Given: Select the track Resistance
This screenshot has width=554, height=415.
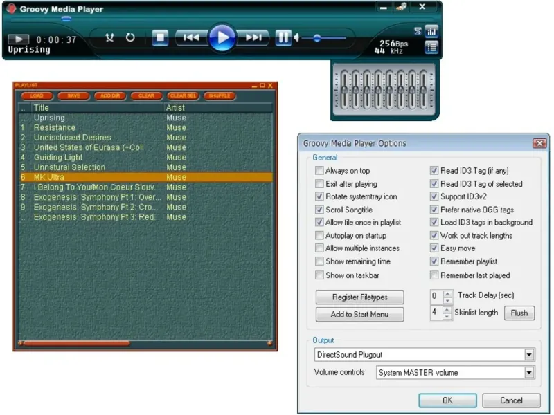Looking at the screenshot, I should (145, 127).
